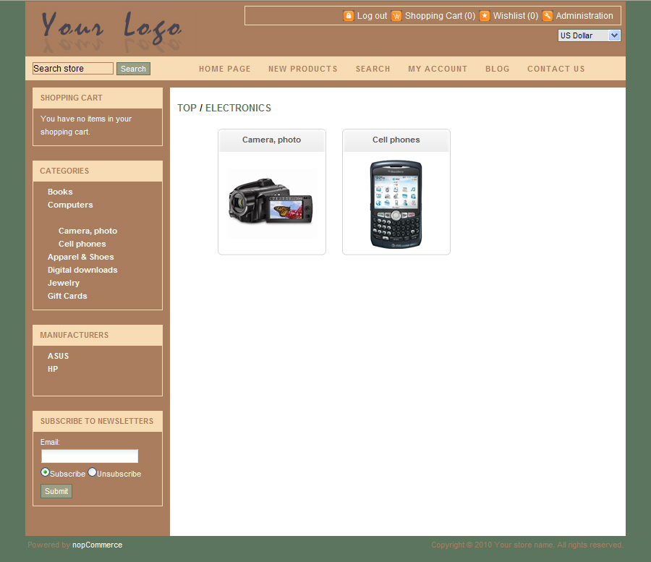Image resolution: width=651 pixels, height=562 pixels.
Task: Click the orange lock Log out icon
Action: (349, 16)
